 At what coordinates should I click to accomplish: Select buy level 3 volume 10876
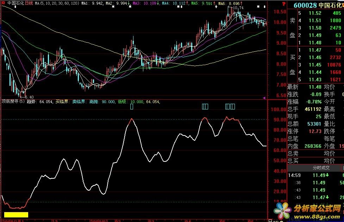[334, 65]
